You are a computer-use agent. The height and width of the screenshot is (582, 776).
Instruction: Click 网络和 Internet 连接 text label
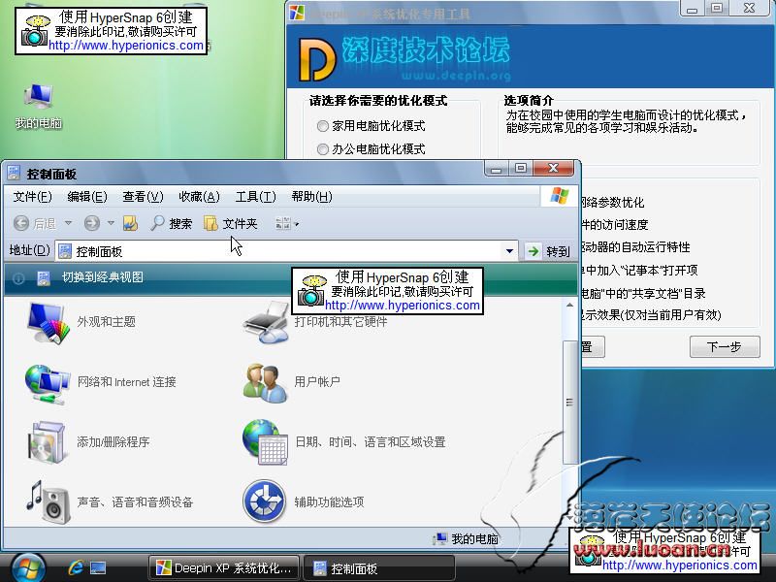(x=127, y=382)
